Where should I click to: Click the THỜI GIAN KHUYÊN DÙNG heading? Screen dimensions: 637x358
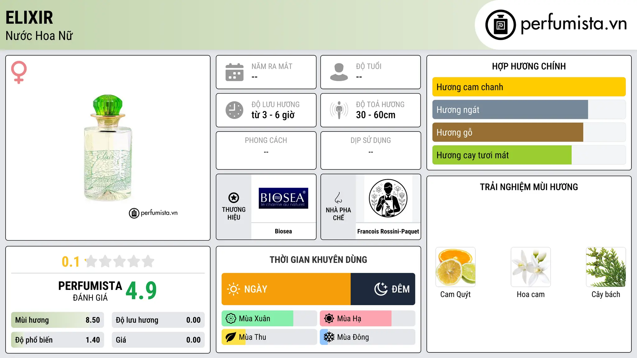coord(318,260)
